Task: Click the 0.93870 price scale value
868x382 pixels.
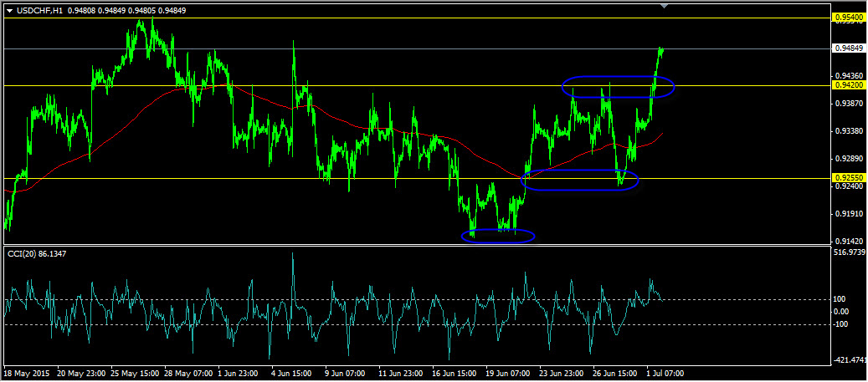Action: [x=848, y=104]
